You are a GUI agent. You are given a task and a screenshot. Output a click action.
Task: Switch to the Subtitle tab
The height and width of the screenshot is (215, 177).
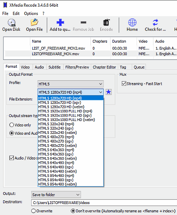[x=55, y=67]
